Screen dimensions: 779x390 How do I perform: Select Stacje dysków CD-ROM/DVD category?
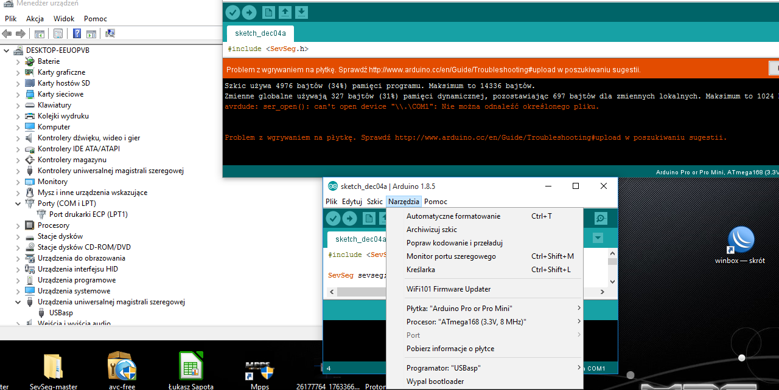point(84,247)
